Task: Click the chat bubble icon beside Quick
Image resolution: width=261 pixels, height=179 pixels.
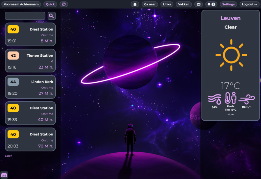Action: (64, 4)
